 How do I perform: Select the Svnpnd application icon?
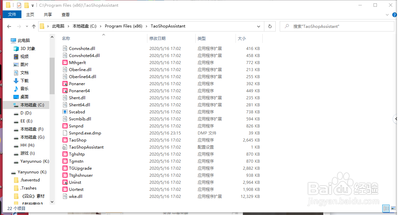pyautogui.click(x=65, y=126)
